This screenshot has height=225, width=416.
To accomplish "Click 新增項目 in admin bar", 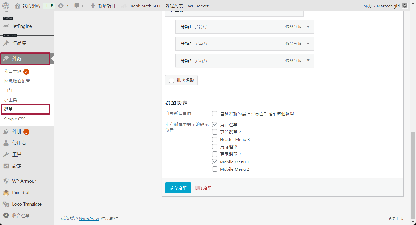I will pyautogui.click(x=107, y=6).
